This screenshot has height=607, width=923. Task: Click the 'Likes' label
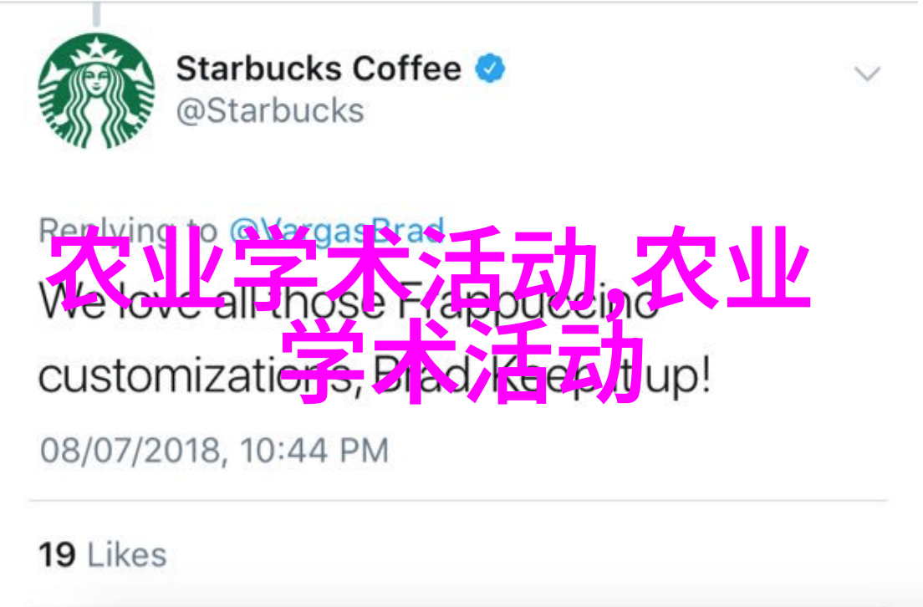127,554
